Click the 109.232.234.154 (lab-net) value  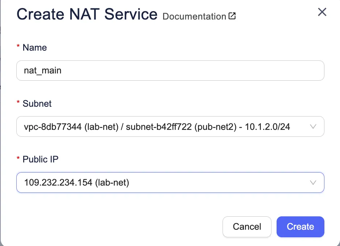pos(76,183)
